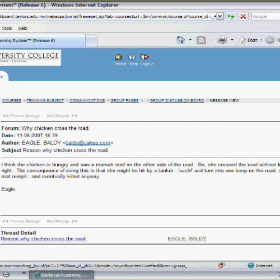Click the Forum title Why chicken cross the road

[x=55, y=128]
